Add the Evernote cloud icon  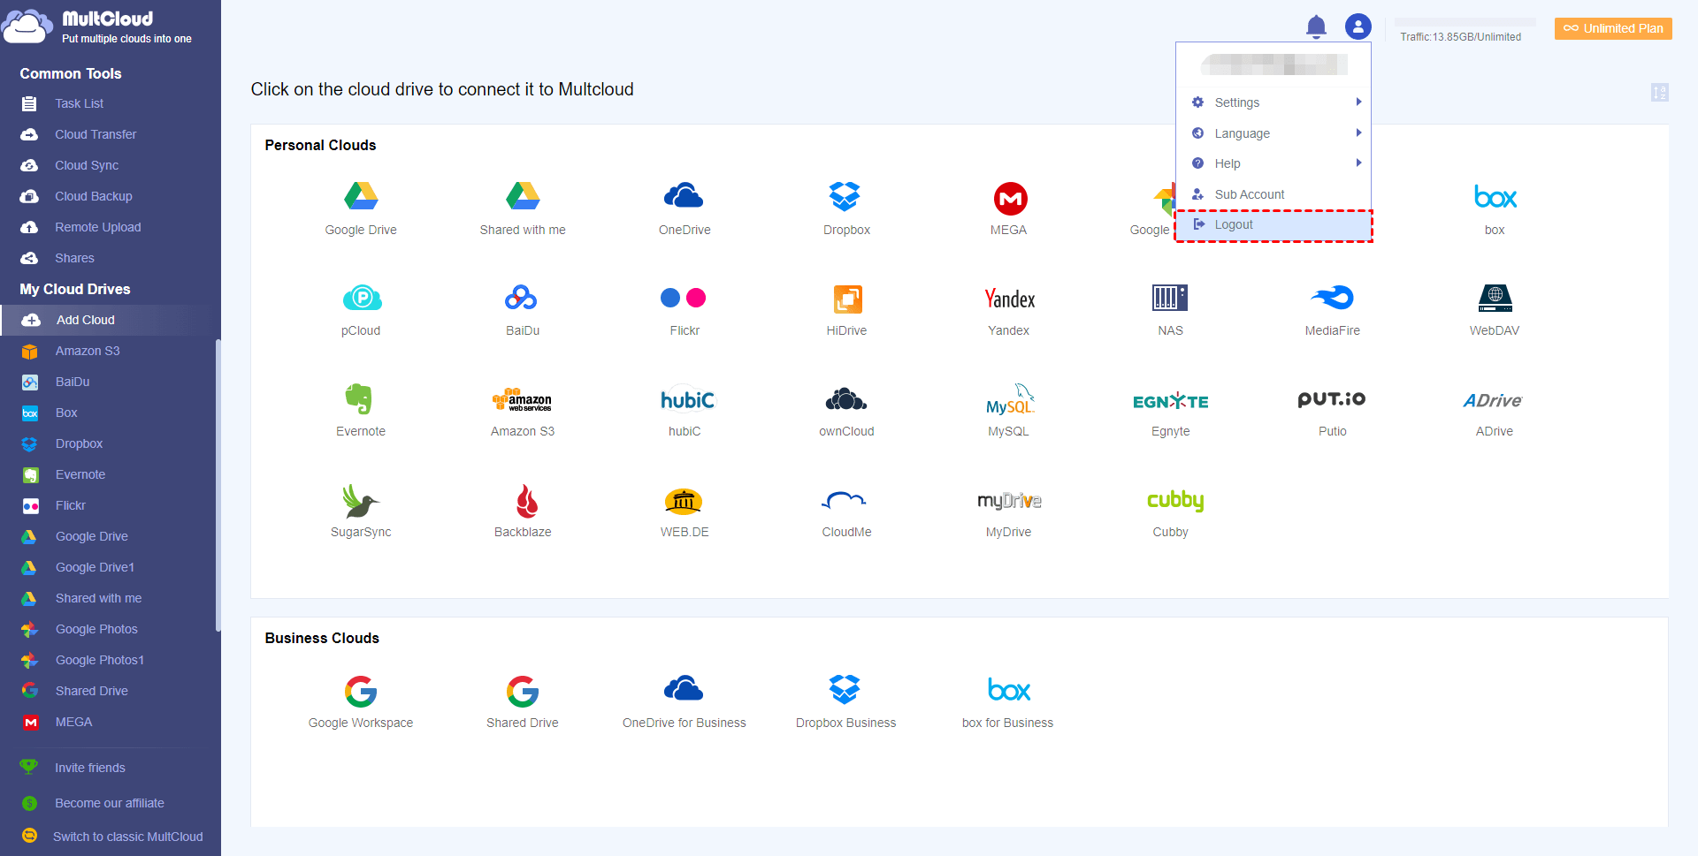click(x=359, y=399)
